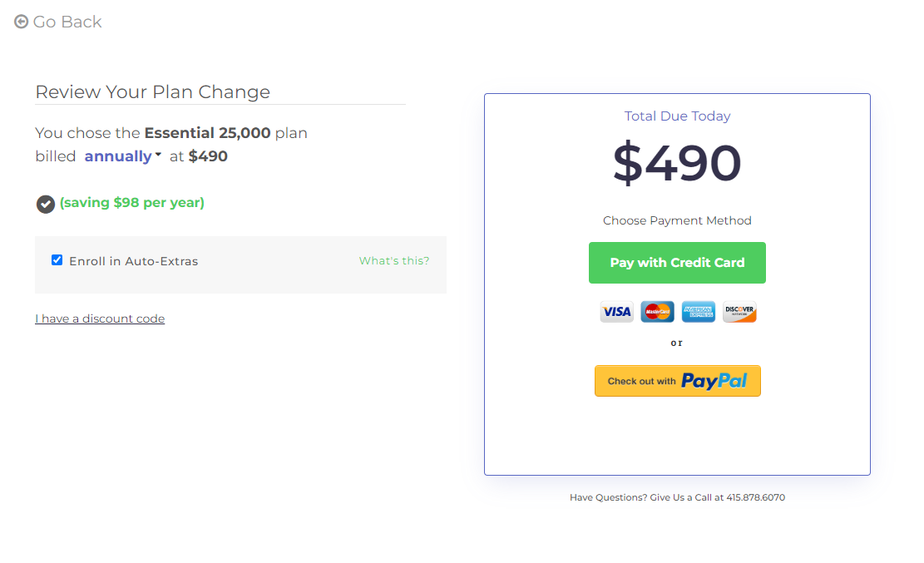The width and height of the screenshot is (924, 563).
Task: Click the Visa card logo
Action: 616,312
